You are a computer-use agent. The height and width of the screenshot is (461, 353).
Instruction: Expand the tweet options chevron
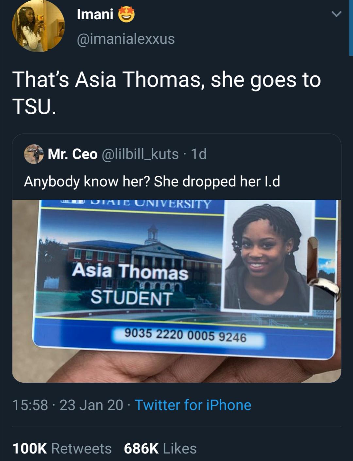pyautogui.click(x=336, y=14)
